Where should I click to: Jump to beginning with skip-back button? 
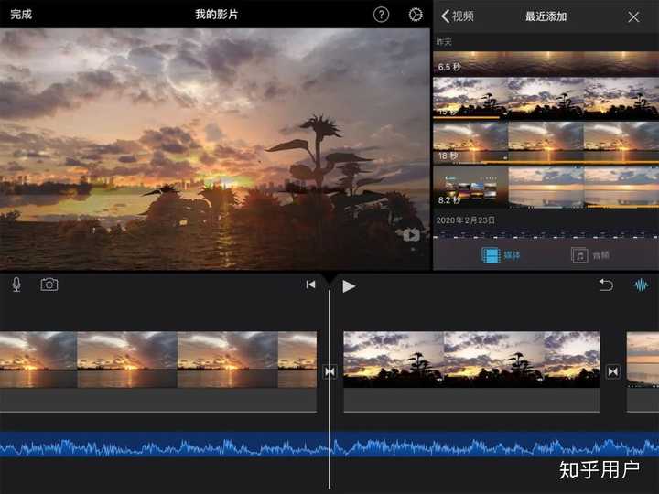[x=310, y=285]
